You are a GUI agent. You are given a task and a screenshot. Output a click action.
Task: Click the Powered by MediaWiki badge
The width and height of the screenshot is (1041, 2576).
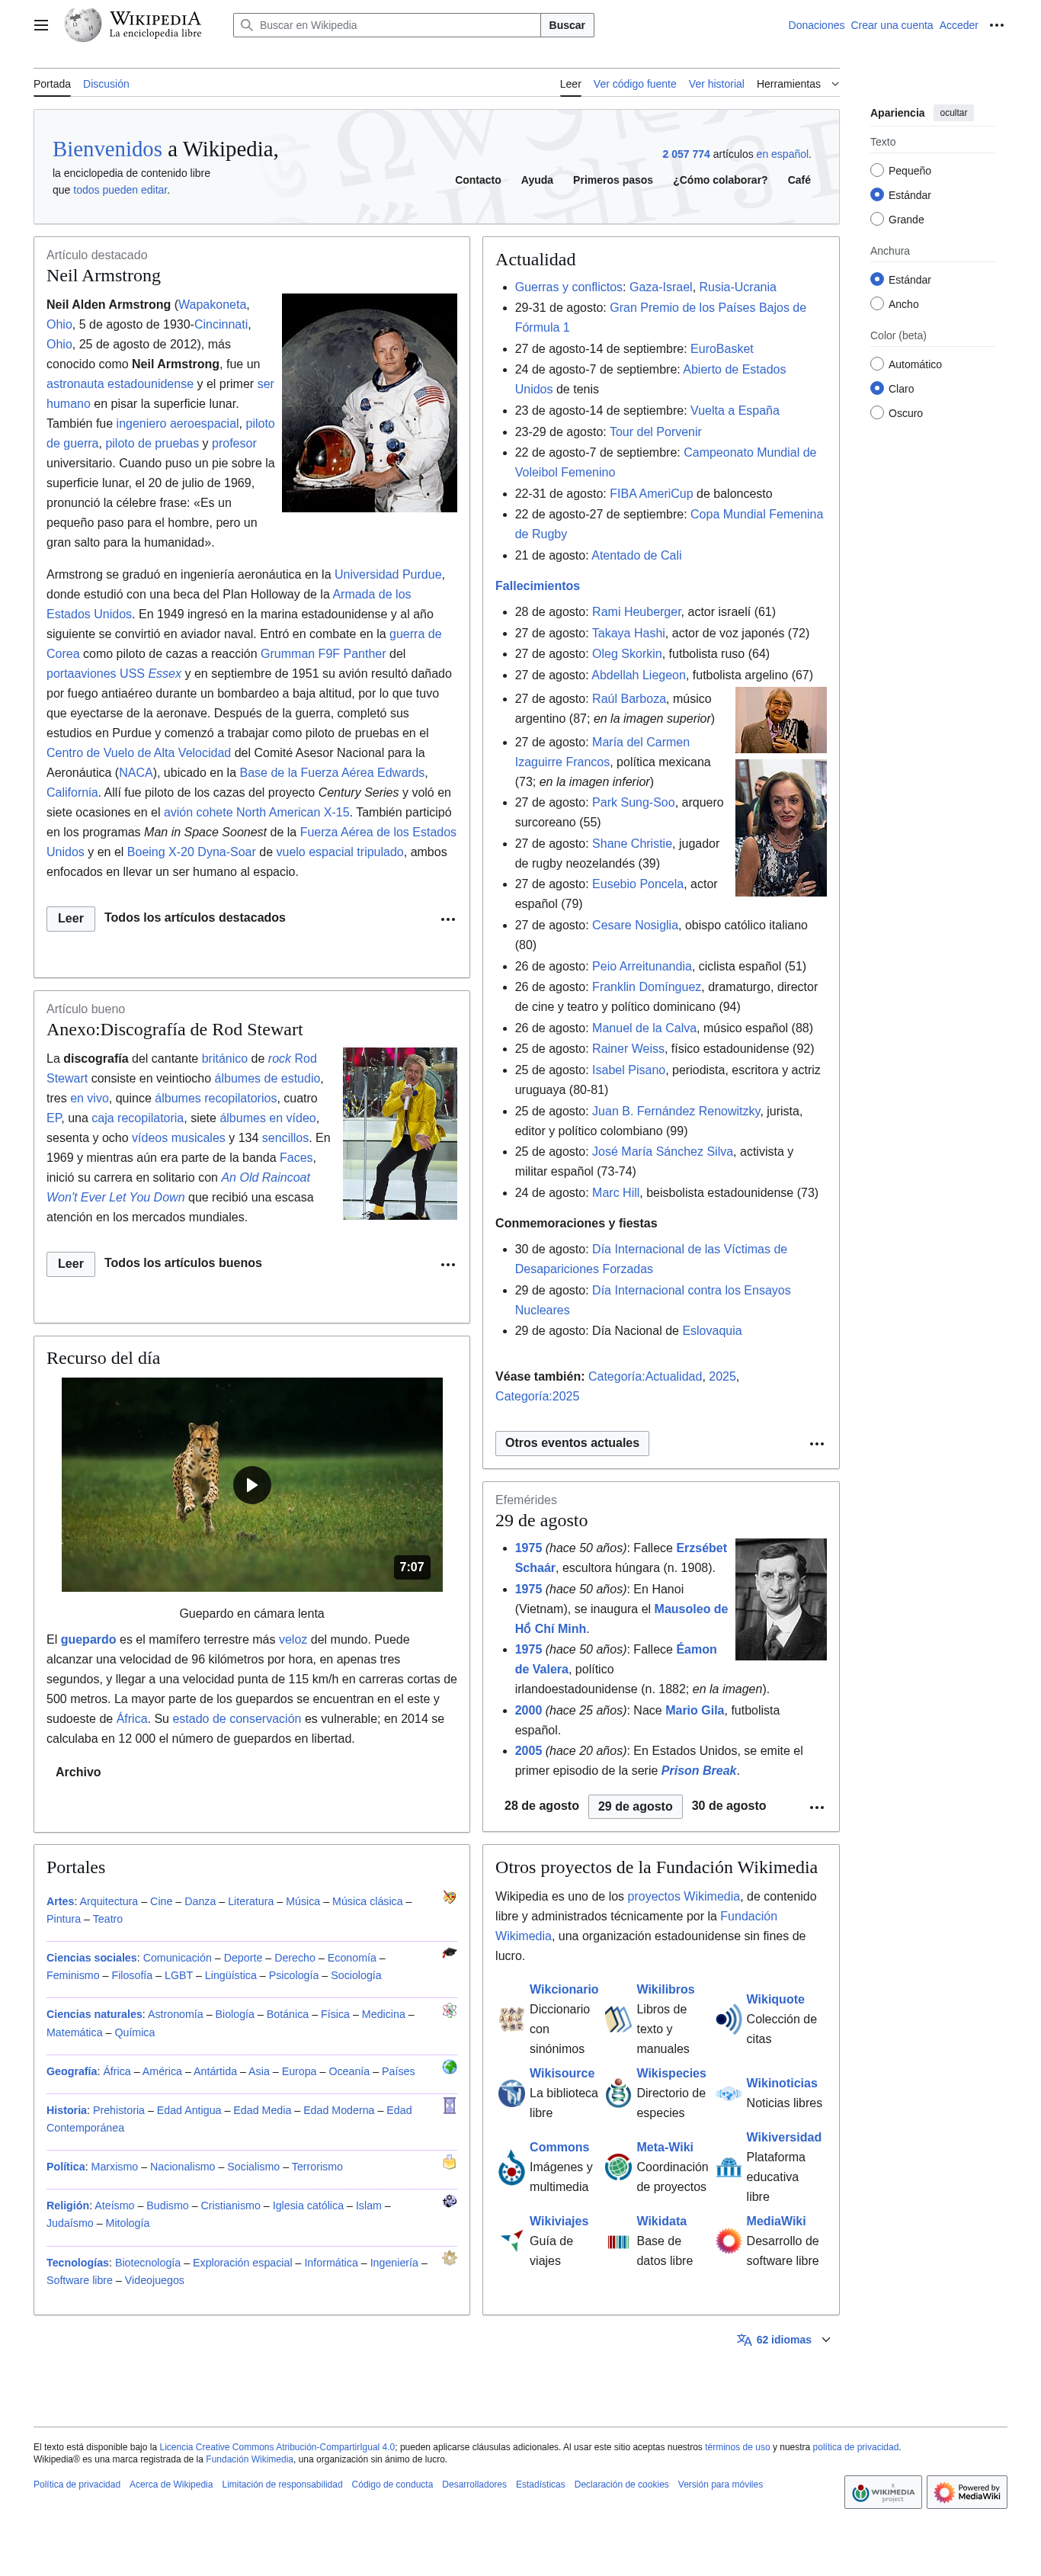pyautogui.click(x=966, y=2492)
